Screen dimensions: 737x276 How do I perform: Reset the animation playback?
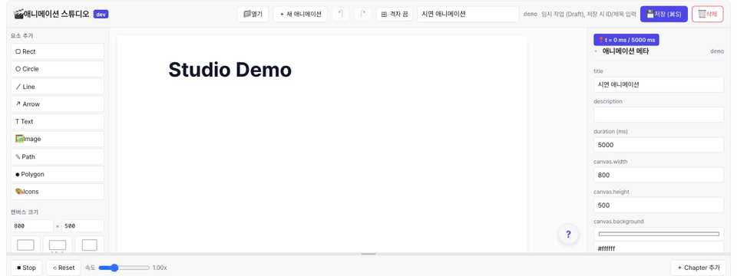64,268
